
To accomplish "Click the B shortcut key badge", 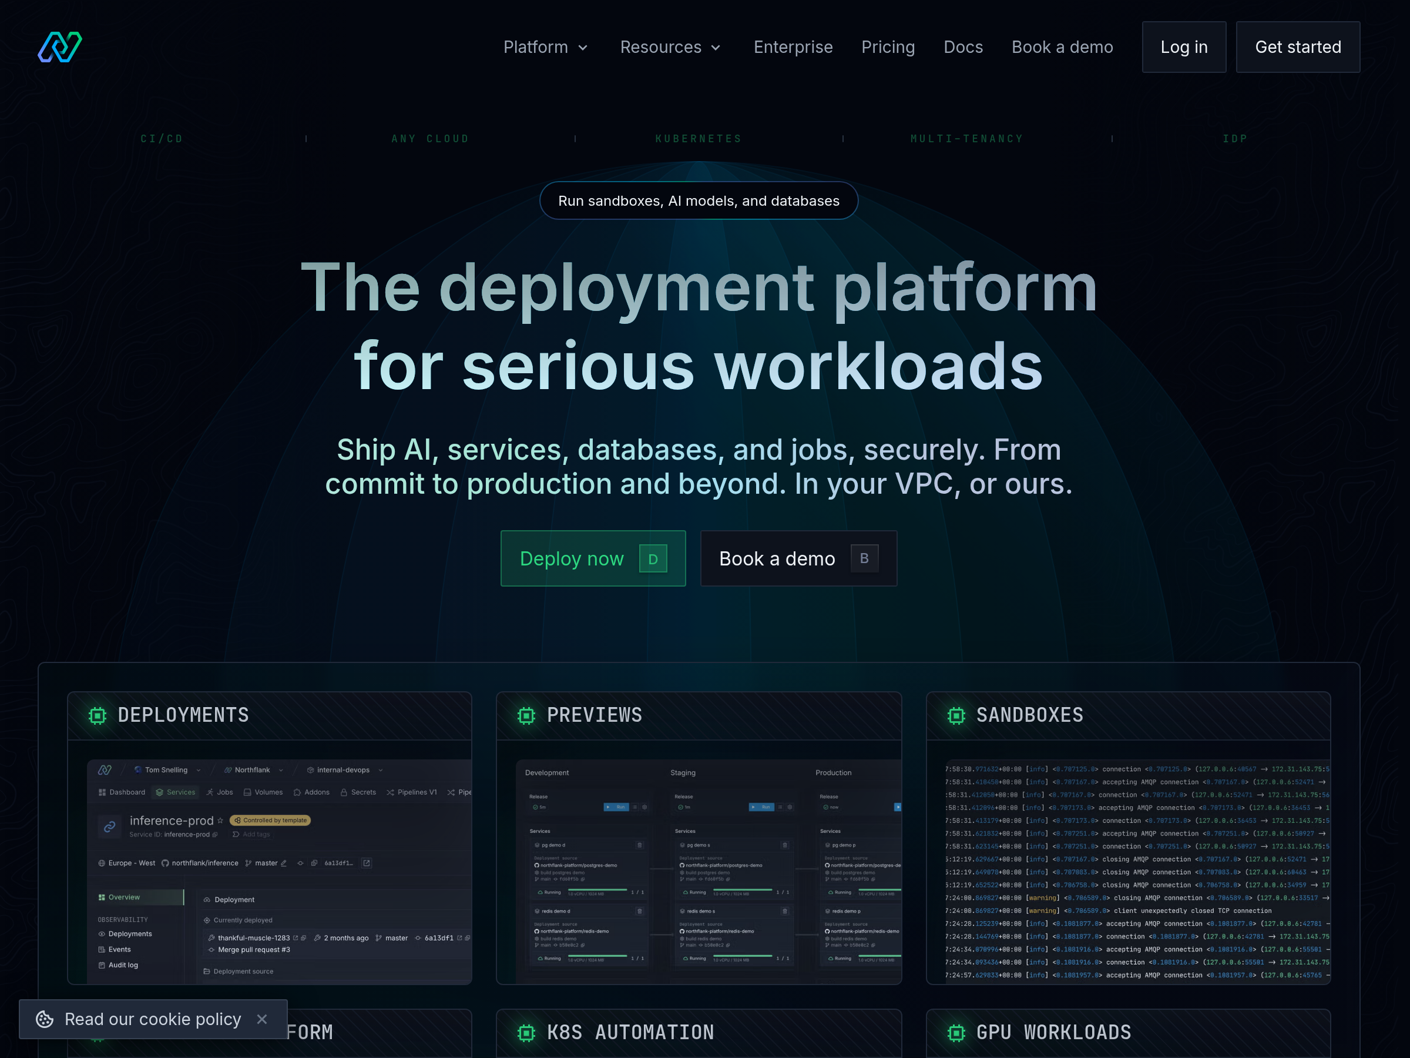I will pyautogui.click(x=864, y=558).
